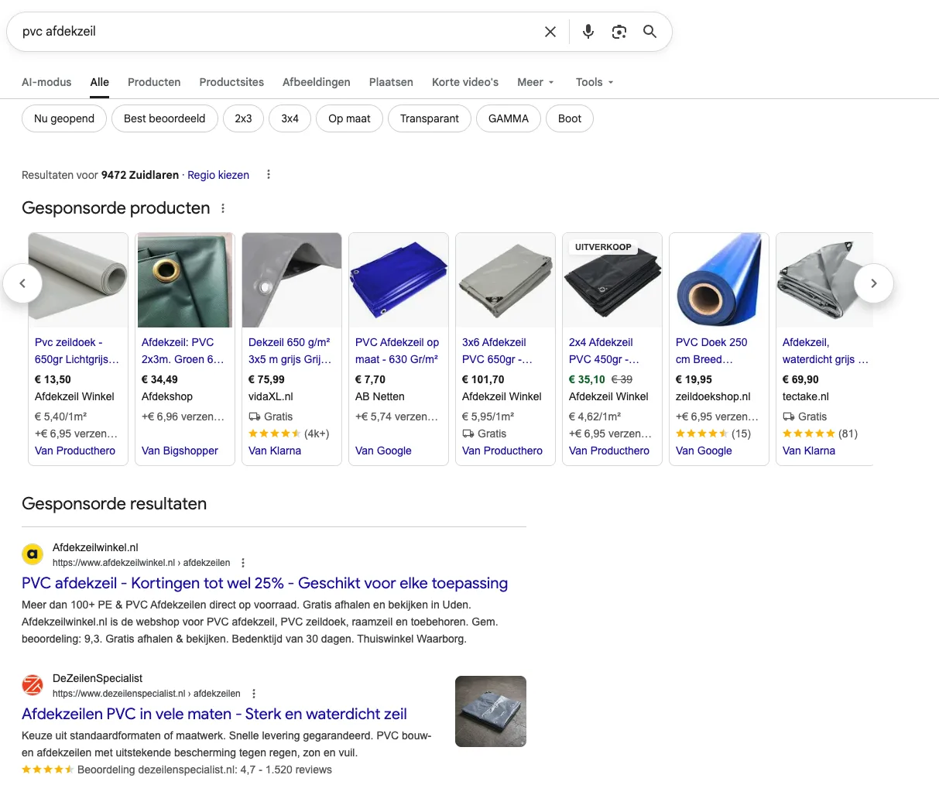Select the Alle tab
The image size is (939, 785).
click(99, 82)
